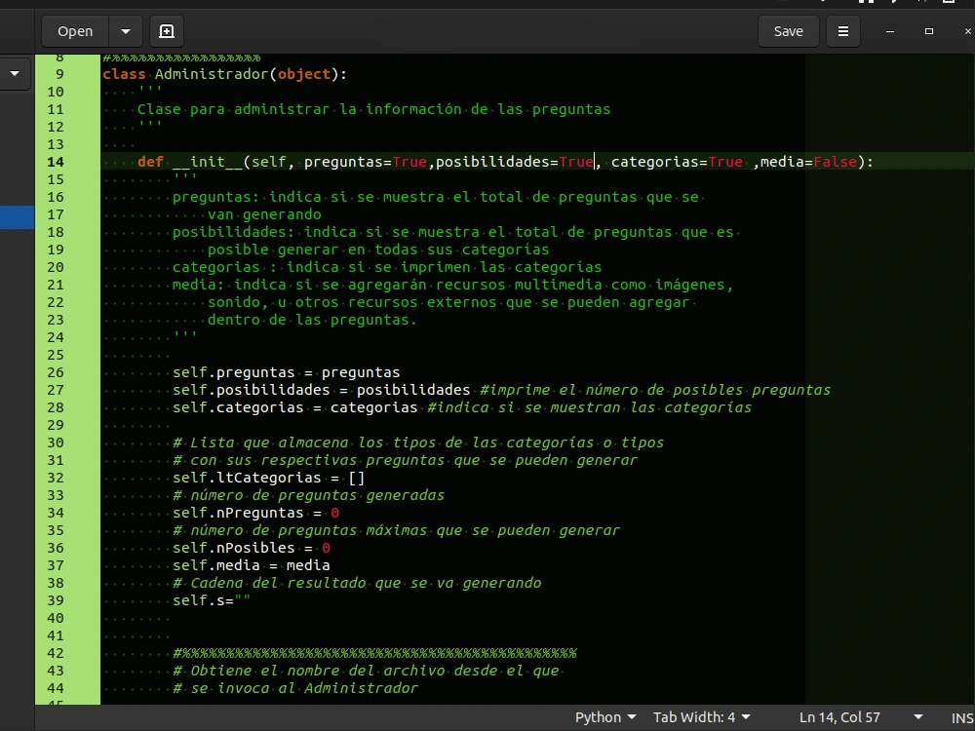Screen dimensions: 975x731
Task: Click 'self.s=""' on line 39
Action: [212, 600]
